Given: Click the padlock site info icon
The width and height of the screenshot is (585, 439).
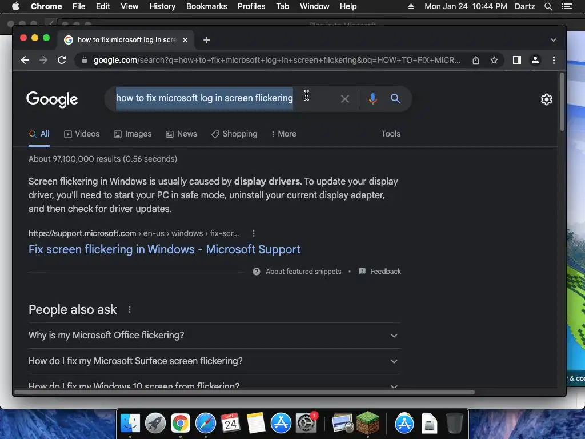Looking at the screenshot, I should [x=85, y=60].
